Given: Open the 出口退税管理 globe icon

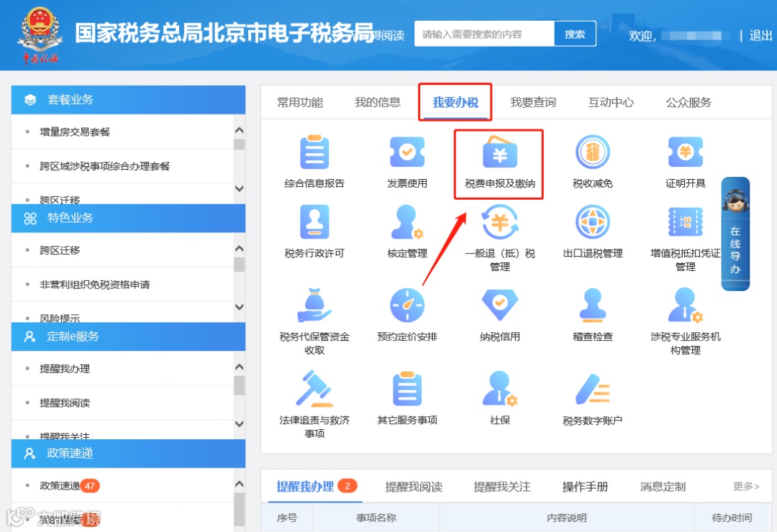Looking at the screenshot, I should point(593,222).
